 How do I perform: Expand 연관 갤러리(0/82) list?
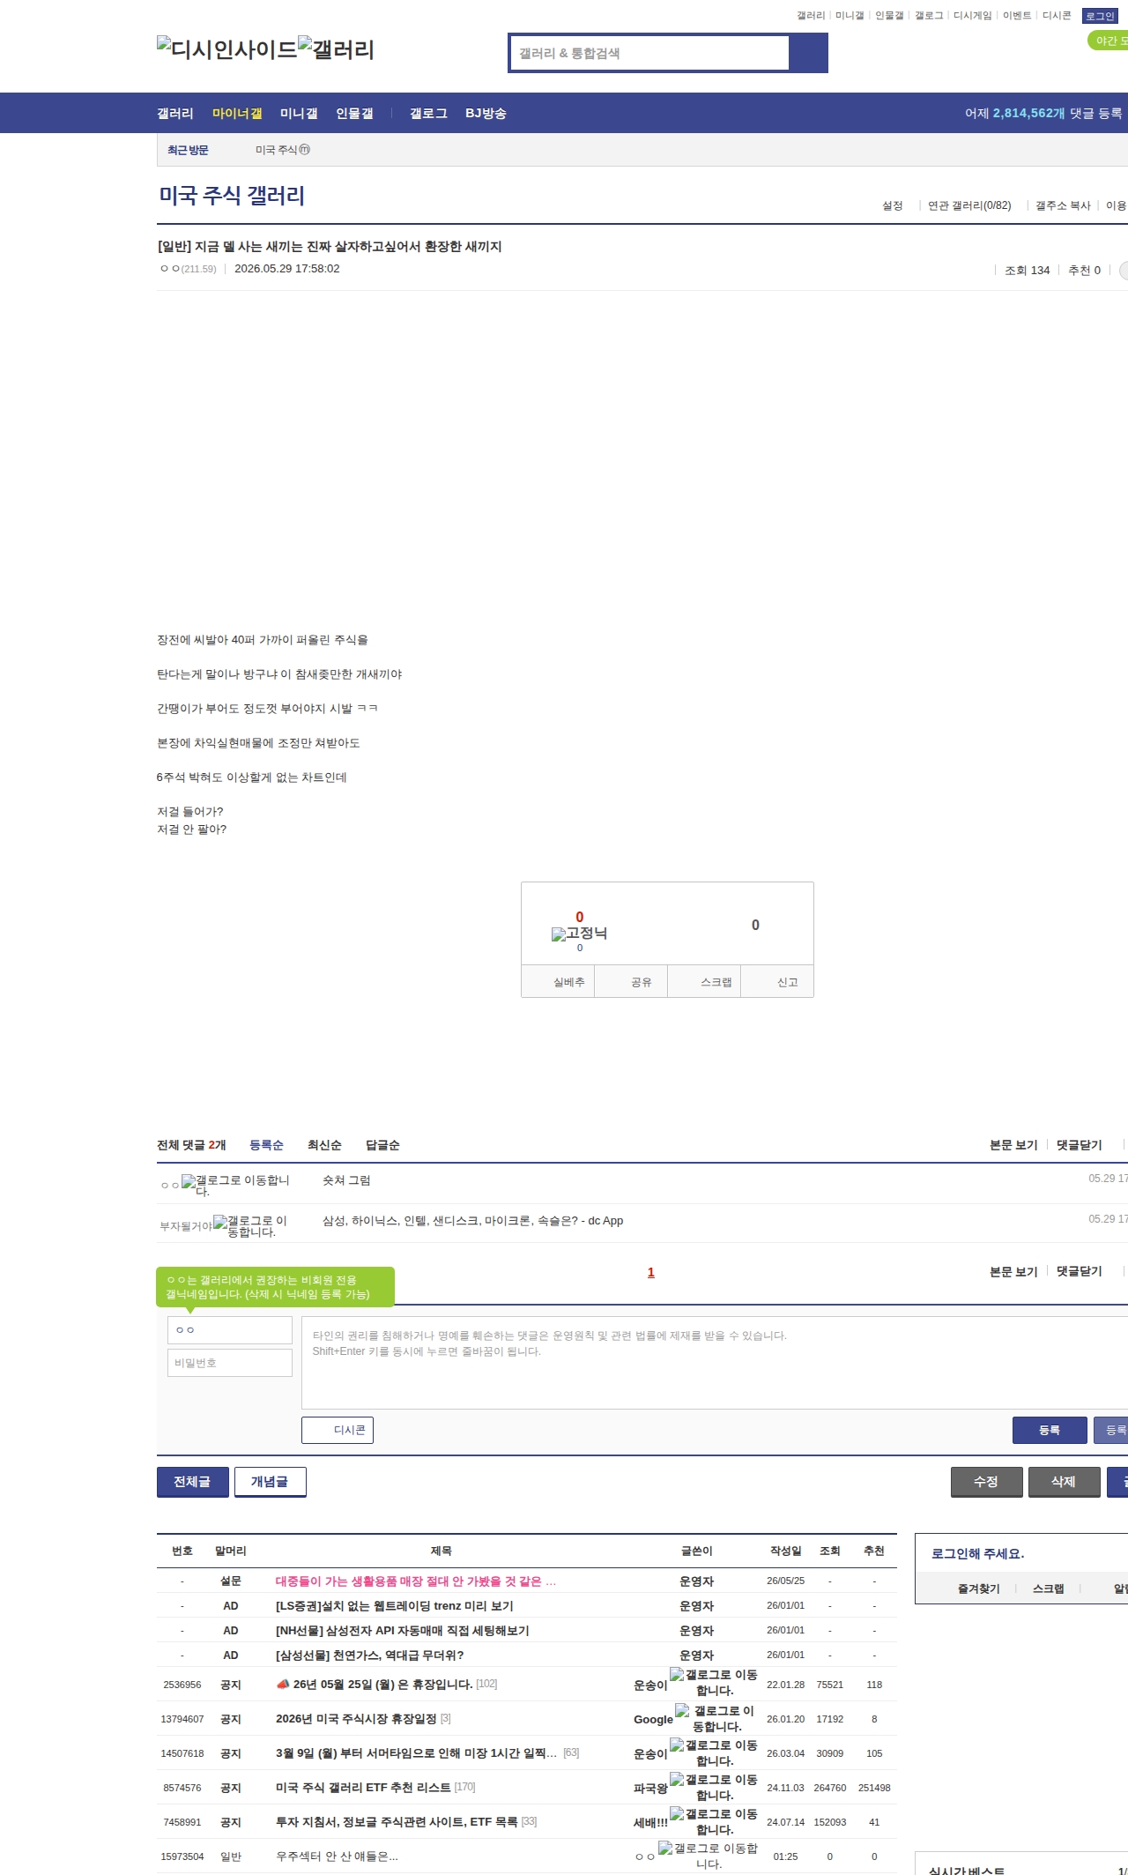pyautogui.click(x=969, y=205)
